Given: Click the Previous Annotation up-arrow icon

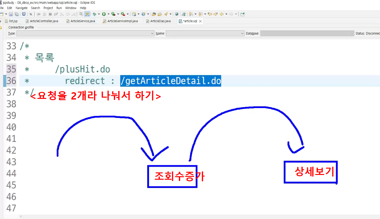Looking at the screenshot, I should pos(200,14).
